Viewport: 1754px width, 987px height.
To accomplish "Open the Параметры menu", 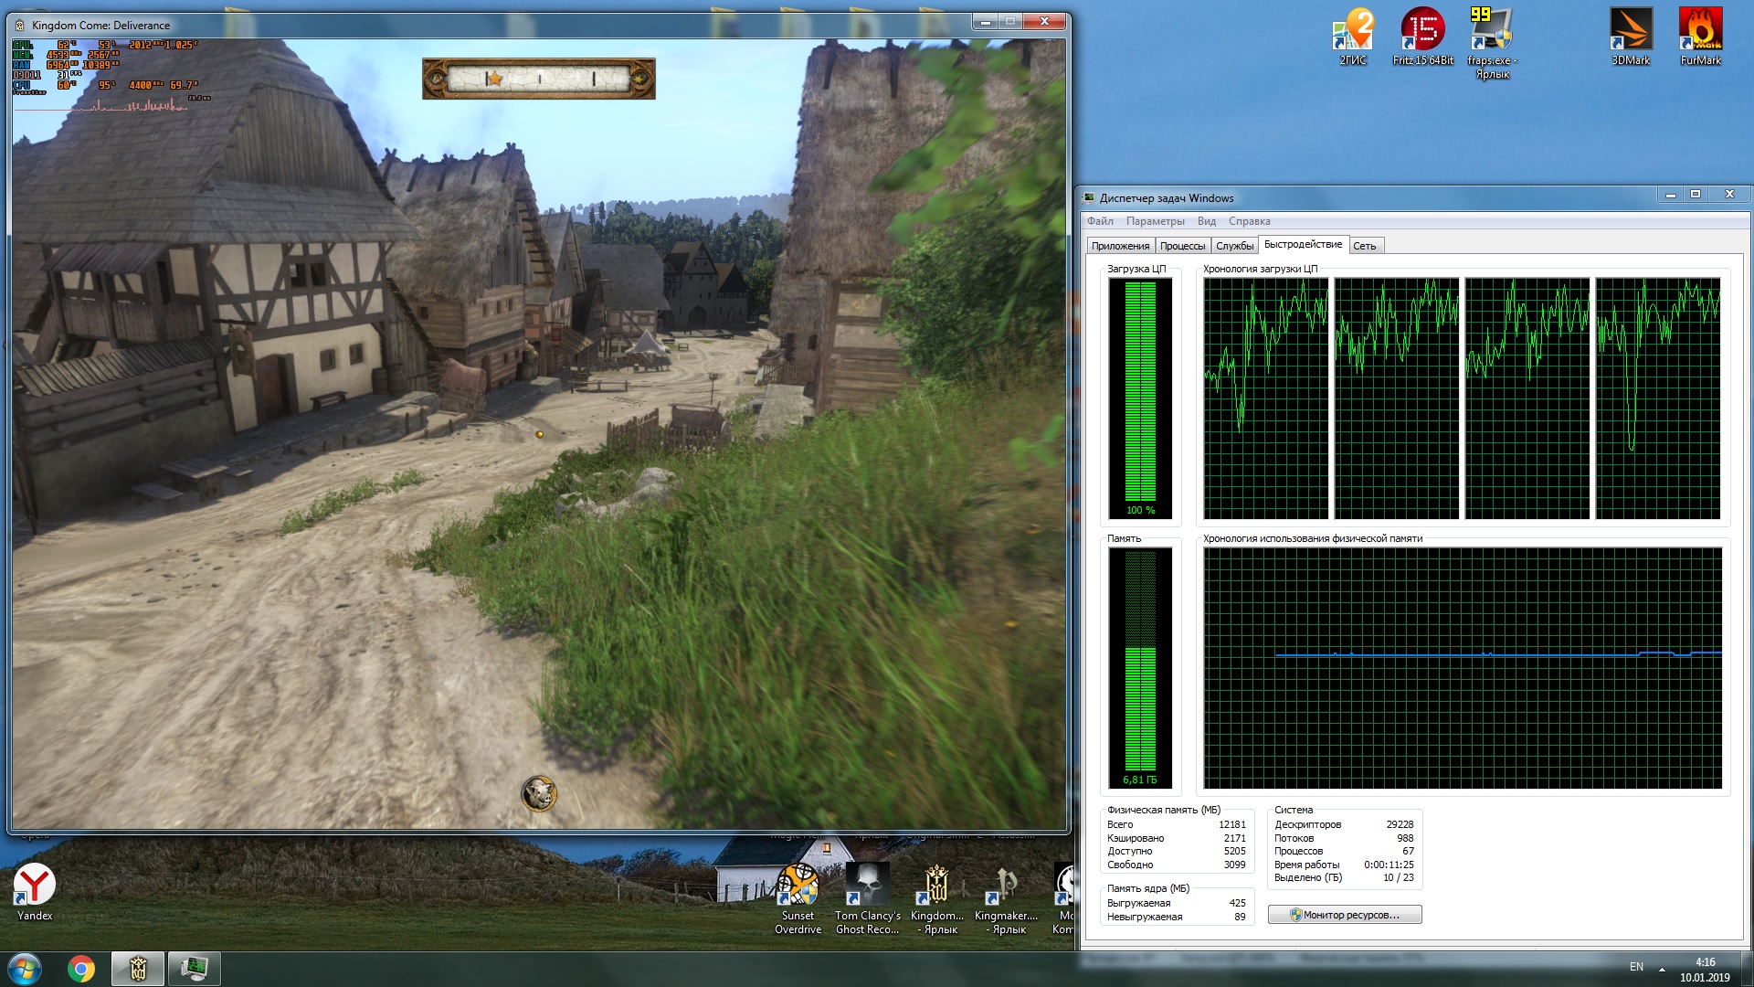I will (1155, 221).
